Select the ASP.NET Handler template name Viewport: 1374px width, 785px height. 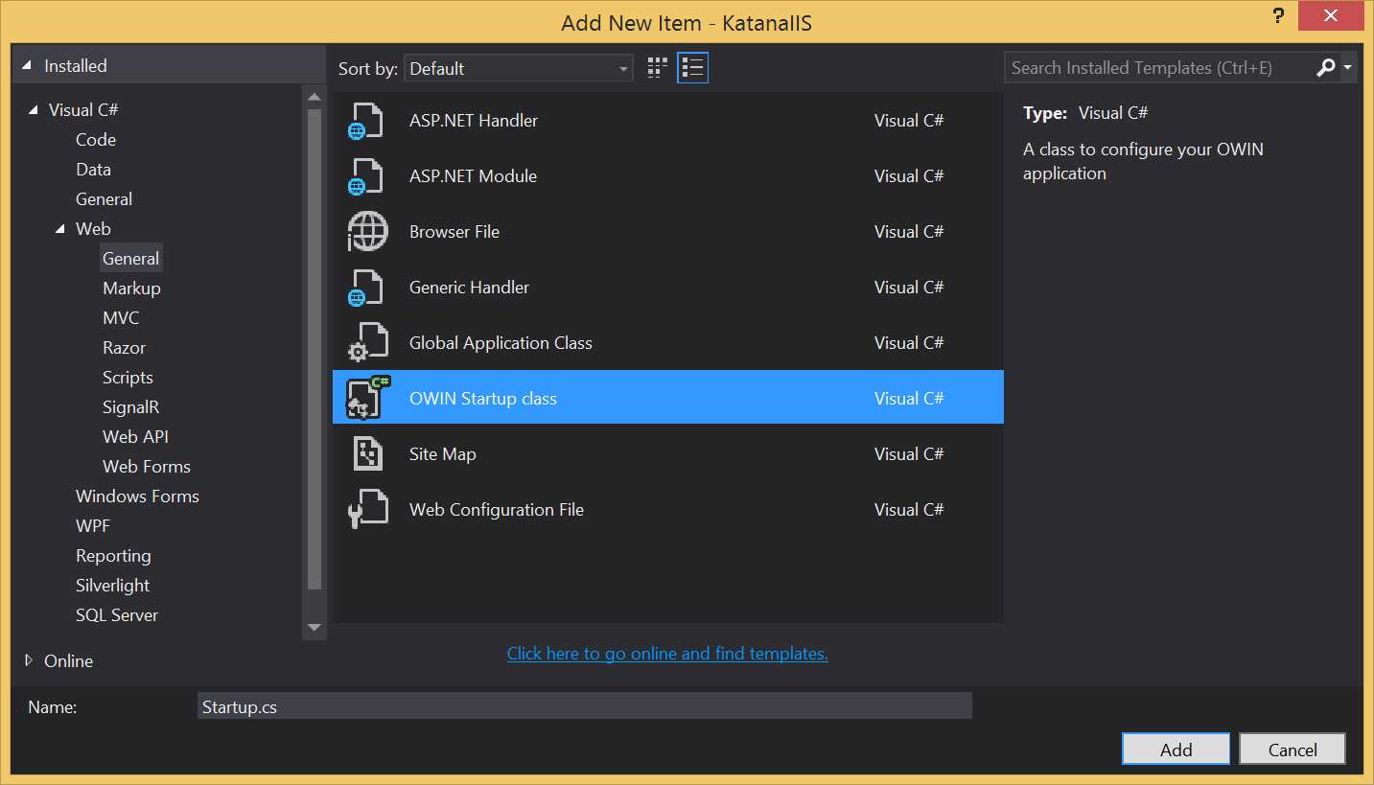[x=474, y=121]
